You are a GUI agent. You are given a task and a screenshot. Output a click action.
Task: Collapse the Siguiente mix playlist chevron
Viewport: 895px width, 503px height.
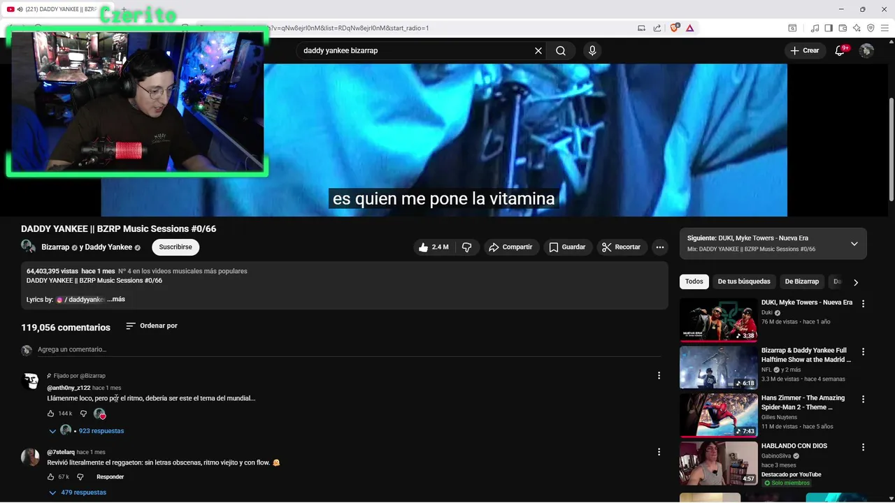click(x=854, y=244)
